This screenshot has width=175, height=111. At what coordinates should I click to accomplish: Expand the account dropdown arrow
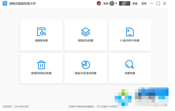116,3
